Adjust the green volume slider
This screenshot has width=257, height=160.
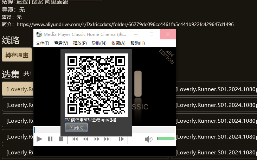click(166, 139)
